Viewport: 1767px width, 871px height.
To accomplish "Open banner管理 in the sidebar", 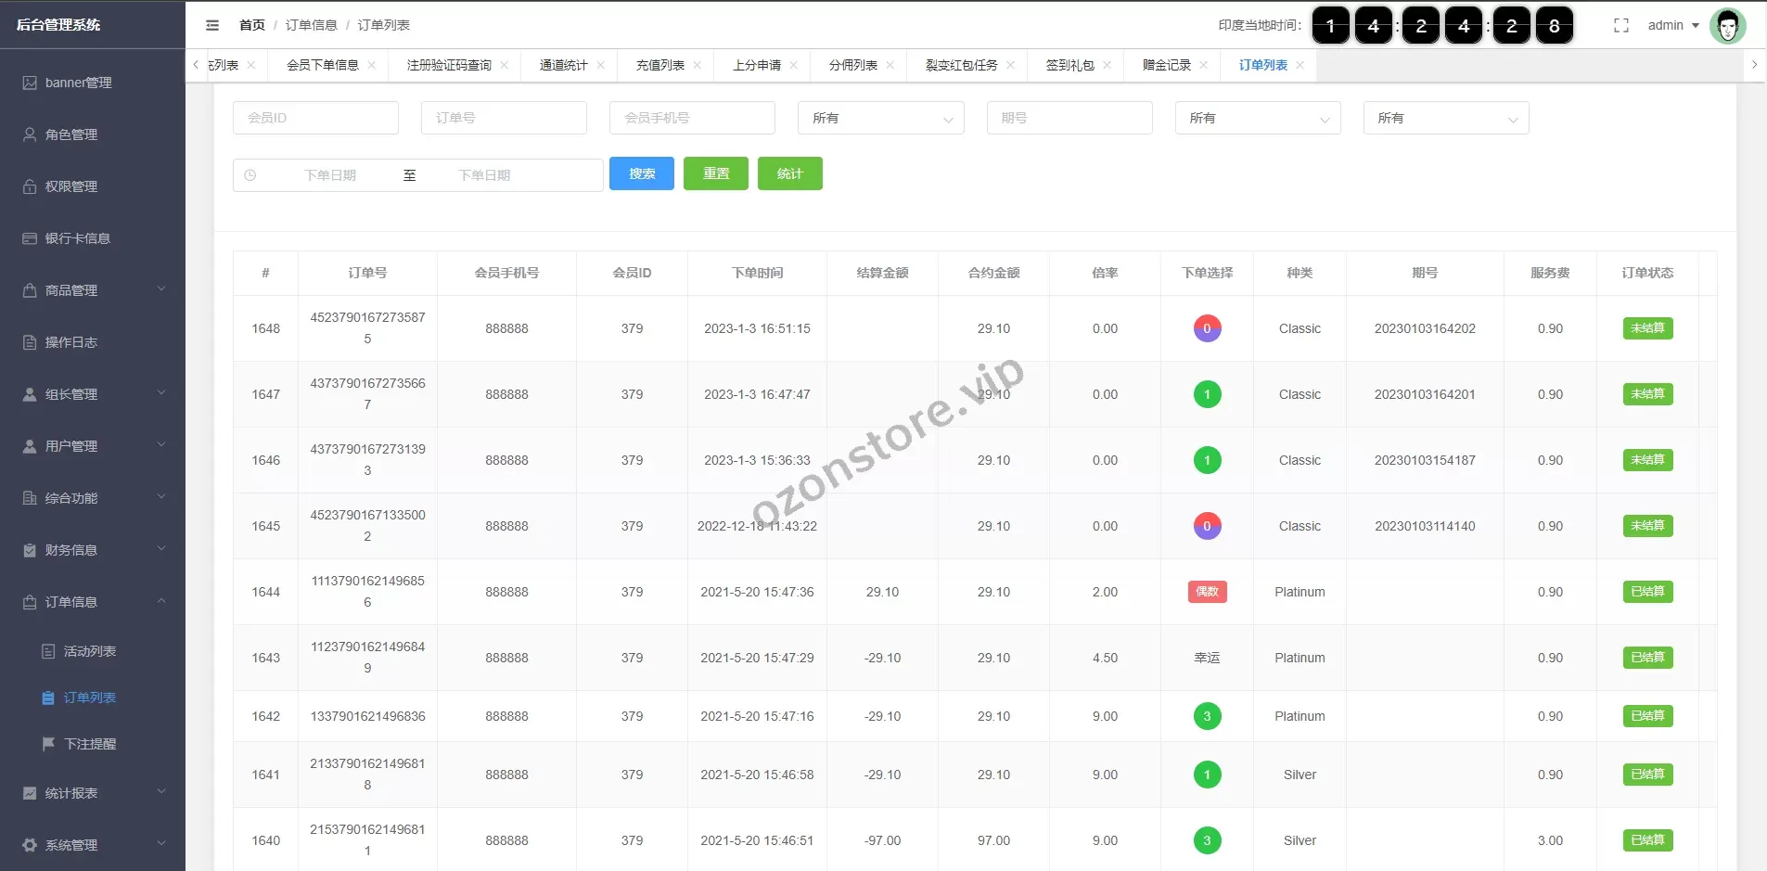I will [x=79, y=83].
